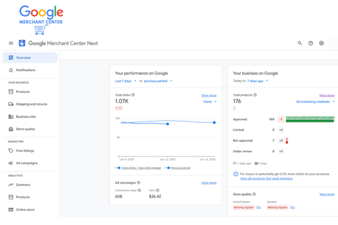Viewport: 338px width, 225px height.
Task: Click the Total clicks 7-day average legend
Action: (x=138, y=168)
